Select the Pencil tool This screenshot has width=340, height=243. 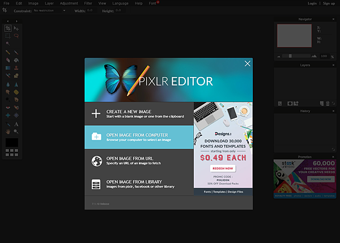point(8,52)
